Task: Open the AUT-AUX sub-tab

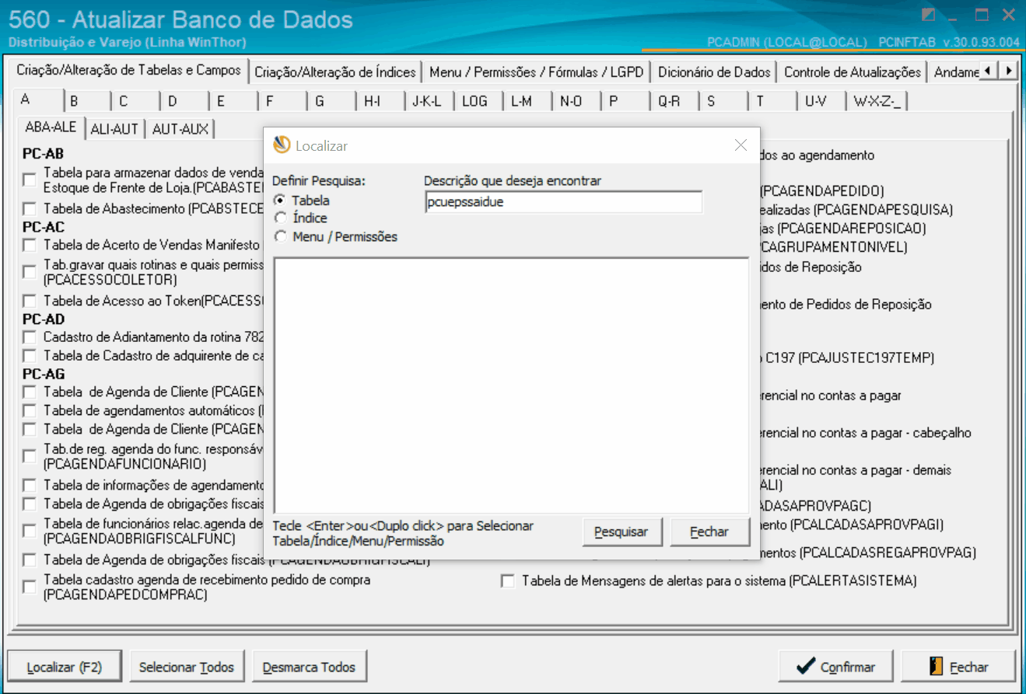Action: coord(180,130)
